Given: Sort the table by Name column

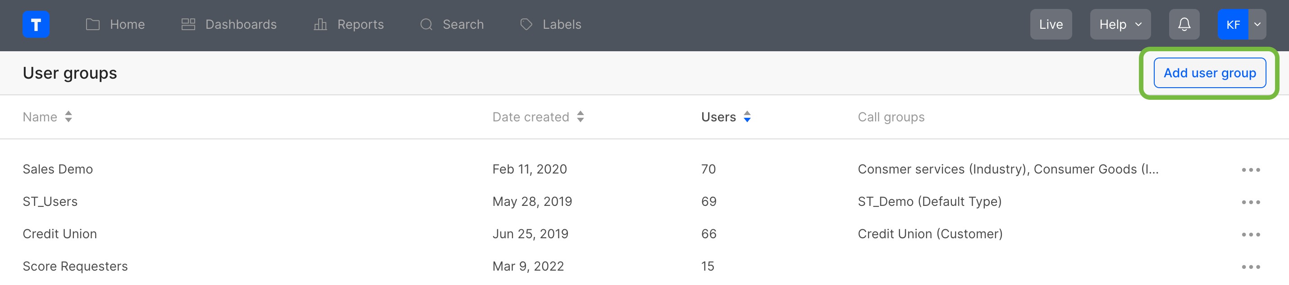Looking at the screenshot, I should point(68,117).
